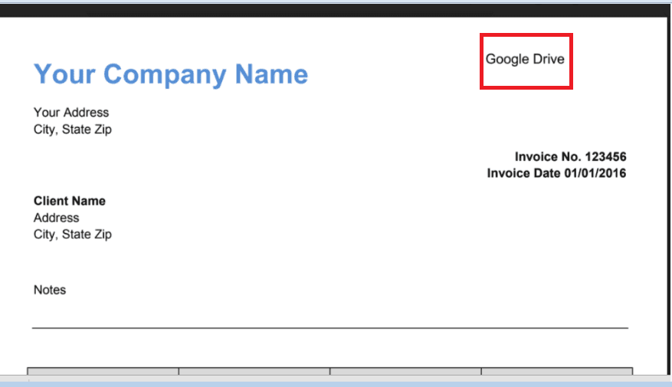Screen dimensions: 672x387
Task: Select the "Address" line under Client Name
Action: point(56,218)
